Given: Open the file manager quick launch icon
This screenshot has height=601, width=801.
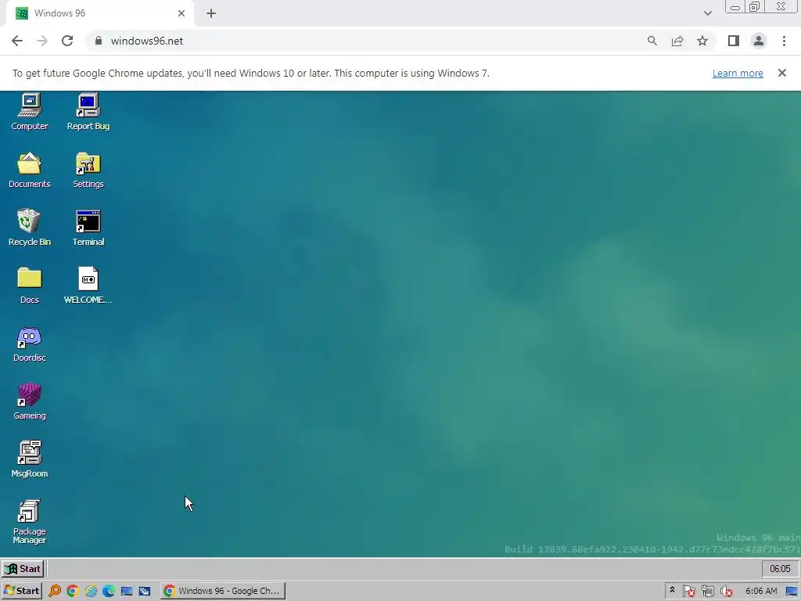Looking at the screenshot, I should point(145,591).
